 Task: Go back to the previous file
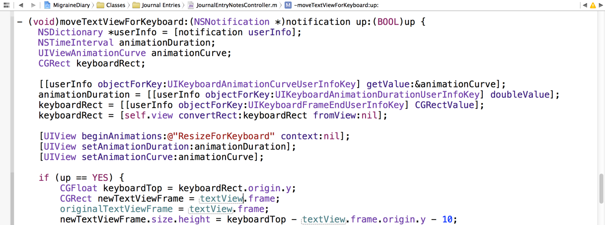21,5
